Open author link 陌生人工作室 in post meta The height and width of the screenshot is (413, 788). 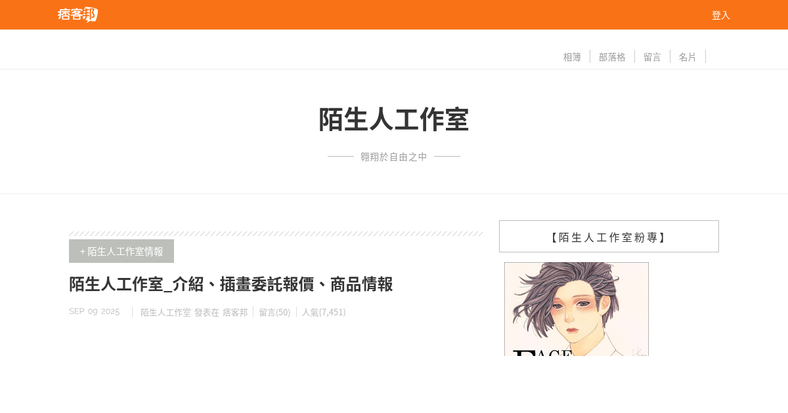(165, 312)
